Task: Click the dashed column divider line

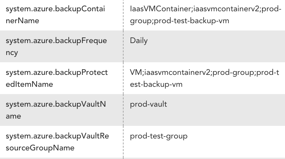Action: (x=123, y=79)
